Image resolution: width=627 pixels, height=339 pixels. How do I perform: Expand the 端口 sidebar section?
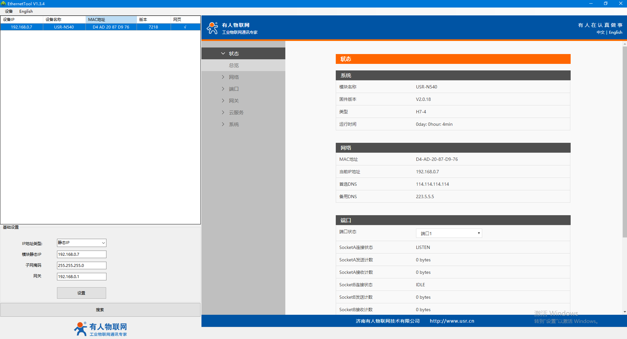click(x=234, y=89)
